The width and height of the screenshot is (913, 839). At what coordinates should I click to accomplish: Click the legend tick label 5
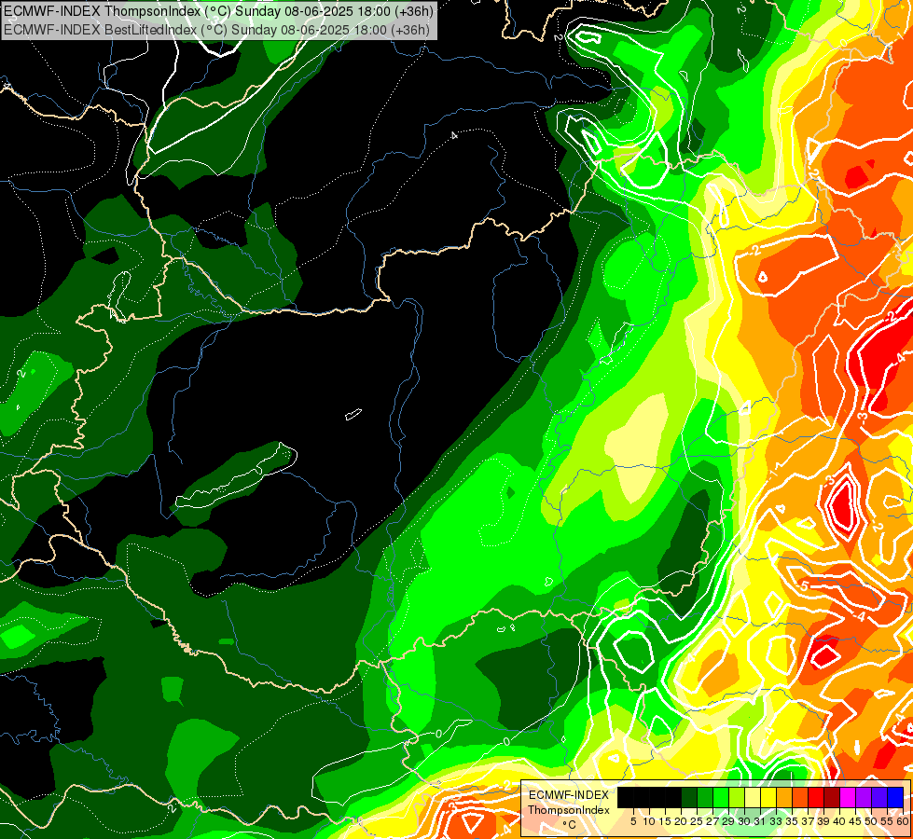[633, 821]
